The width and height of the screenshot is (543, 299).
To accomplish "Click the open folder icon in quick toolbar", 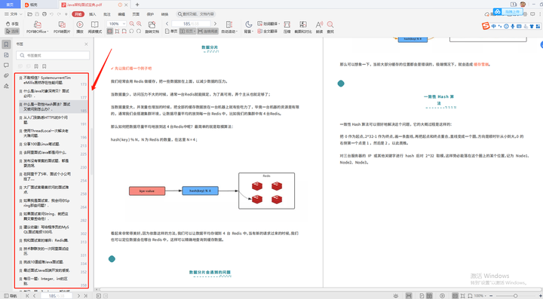I will click(x=29, y=14).
